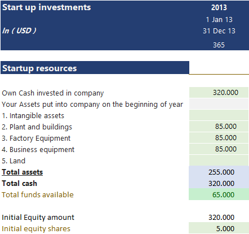Viewport: 249px width, 234px height.
Task: Select the Factory Equipment 85.000 cell
Action: [x=219, y=138]
